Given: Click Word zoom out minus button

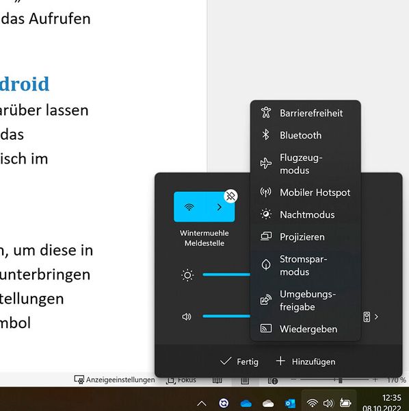Looking at the screenshot, I should [293, 379].
